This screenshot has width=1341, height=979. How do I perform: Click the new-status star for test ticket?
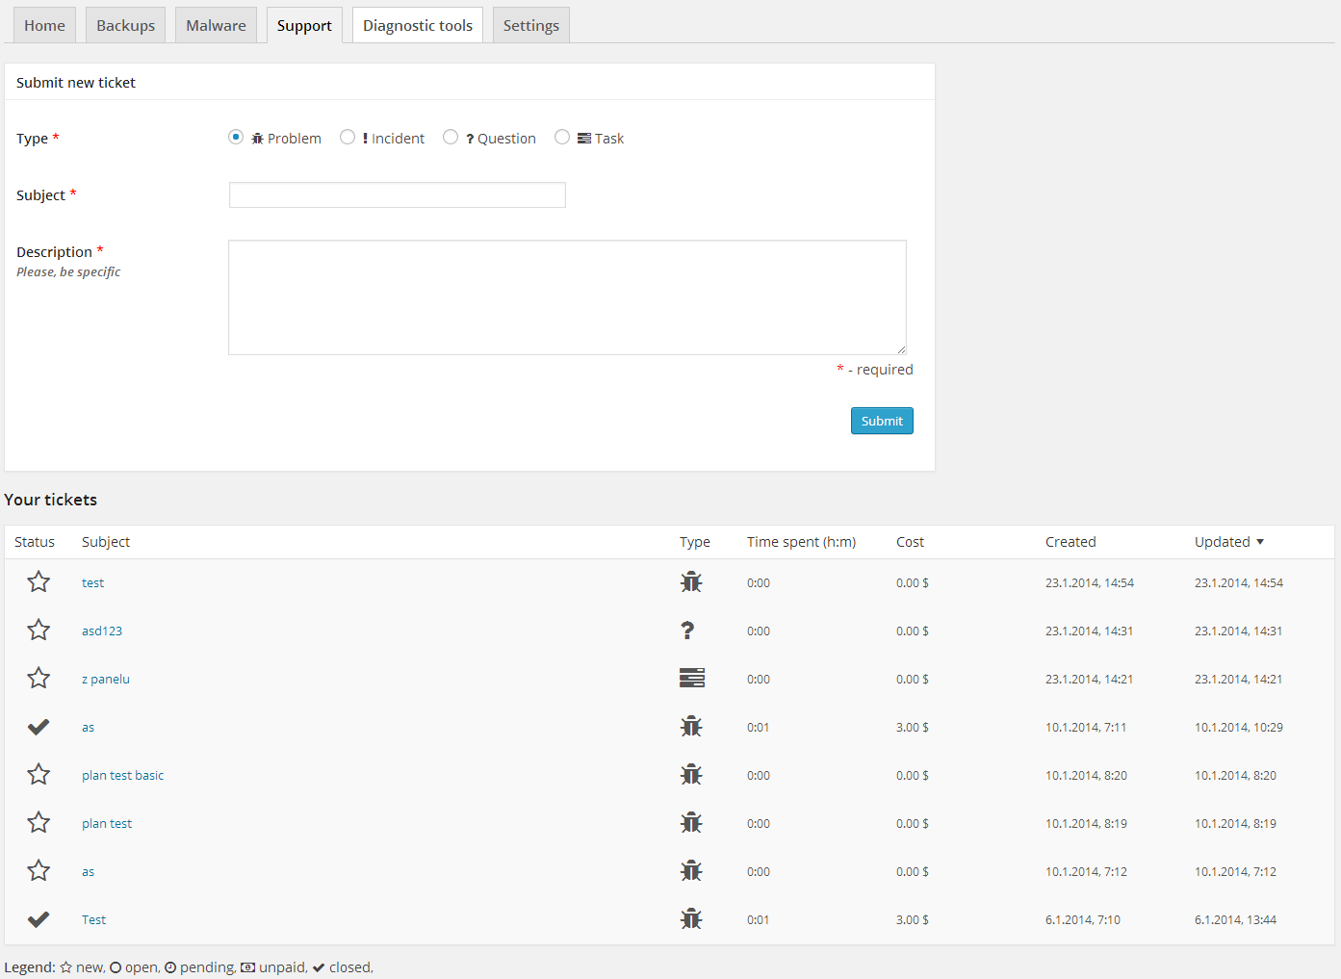(39, 581)
